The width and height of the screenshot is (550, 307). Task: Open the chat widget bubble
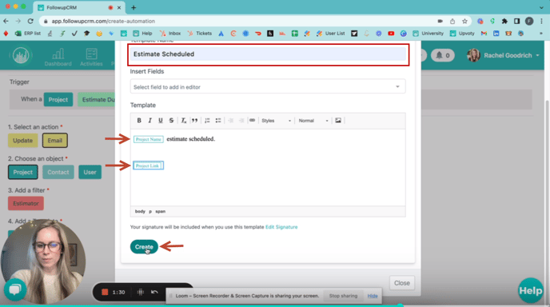click(15, 289)
